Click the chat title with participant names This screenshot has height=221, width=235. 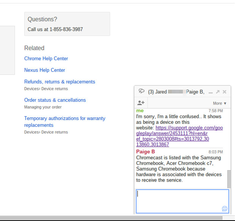[176, 92]
